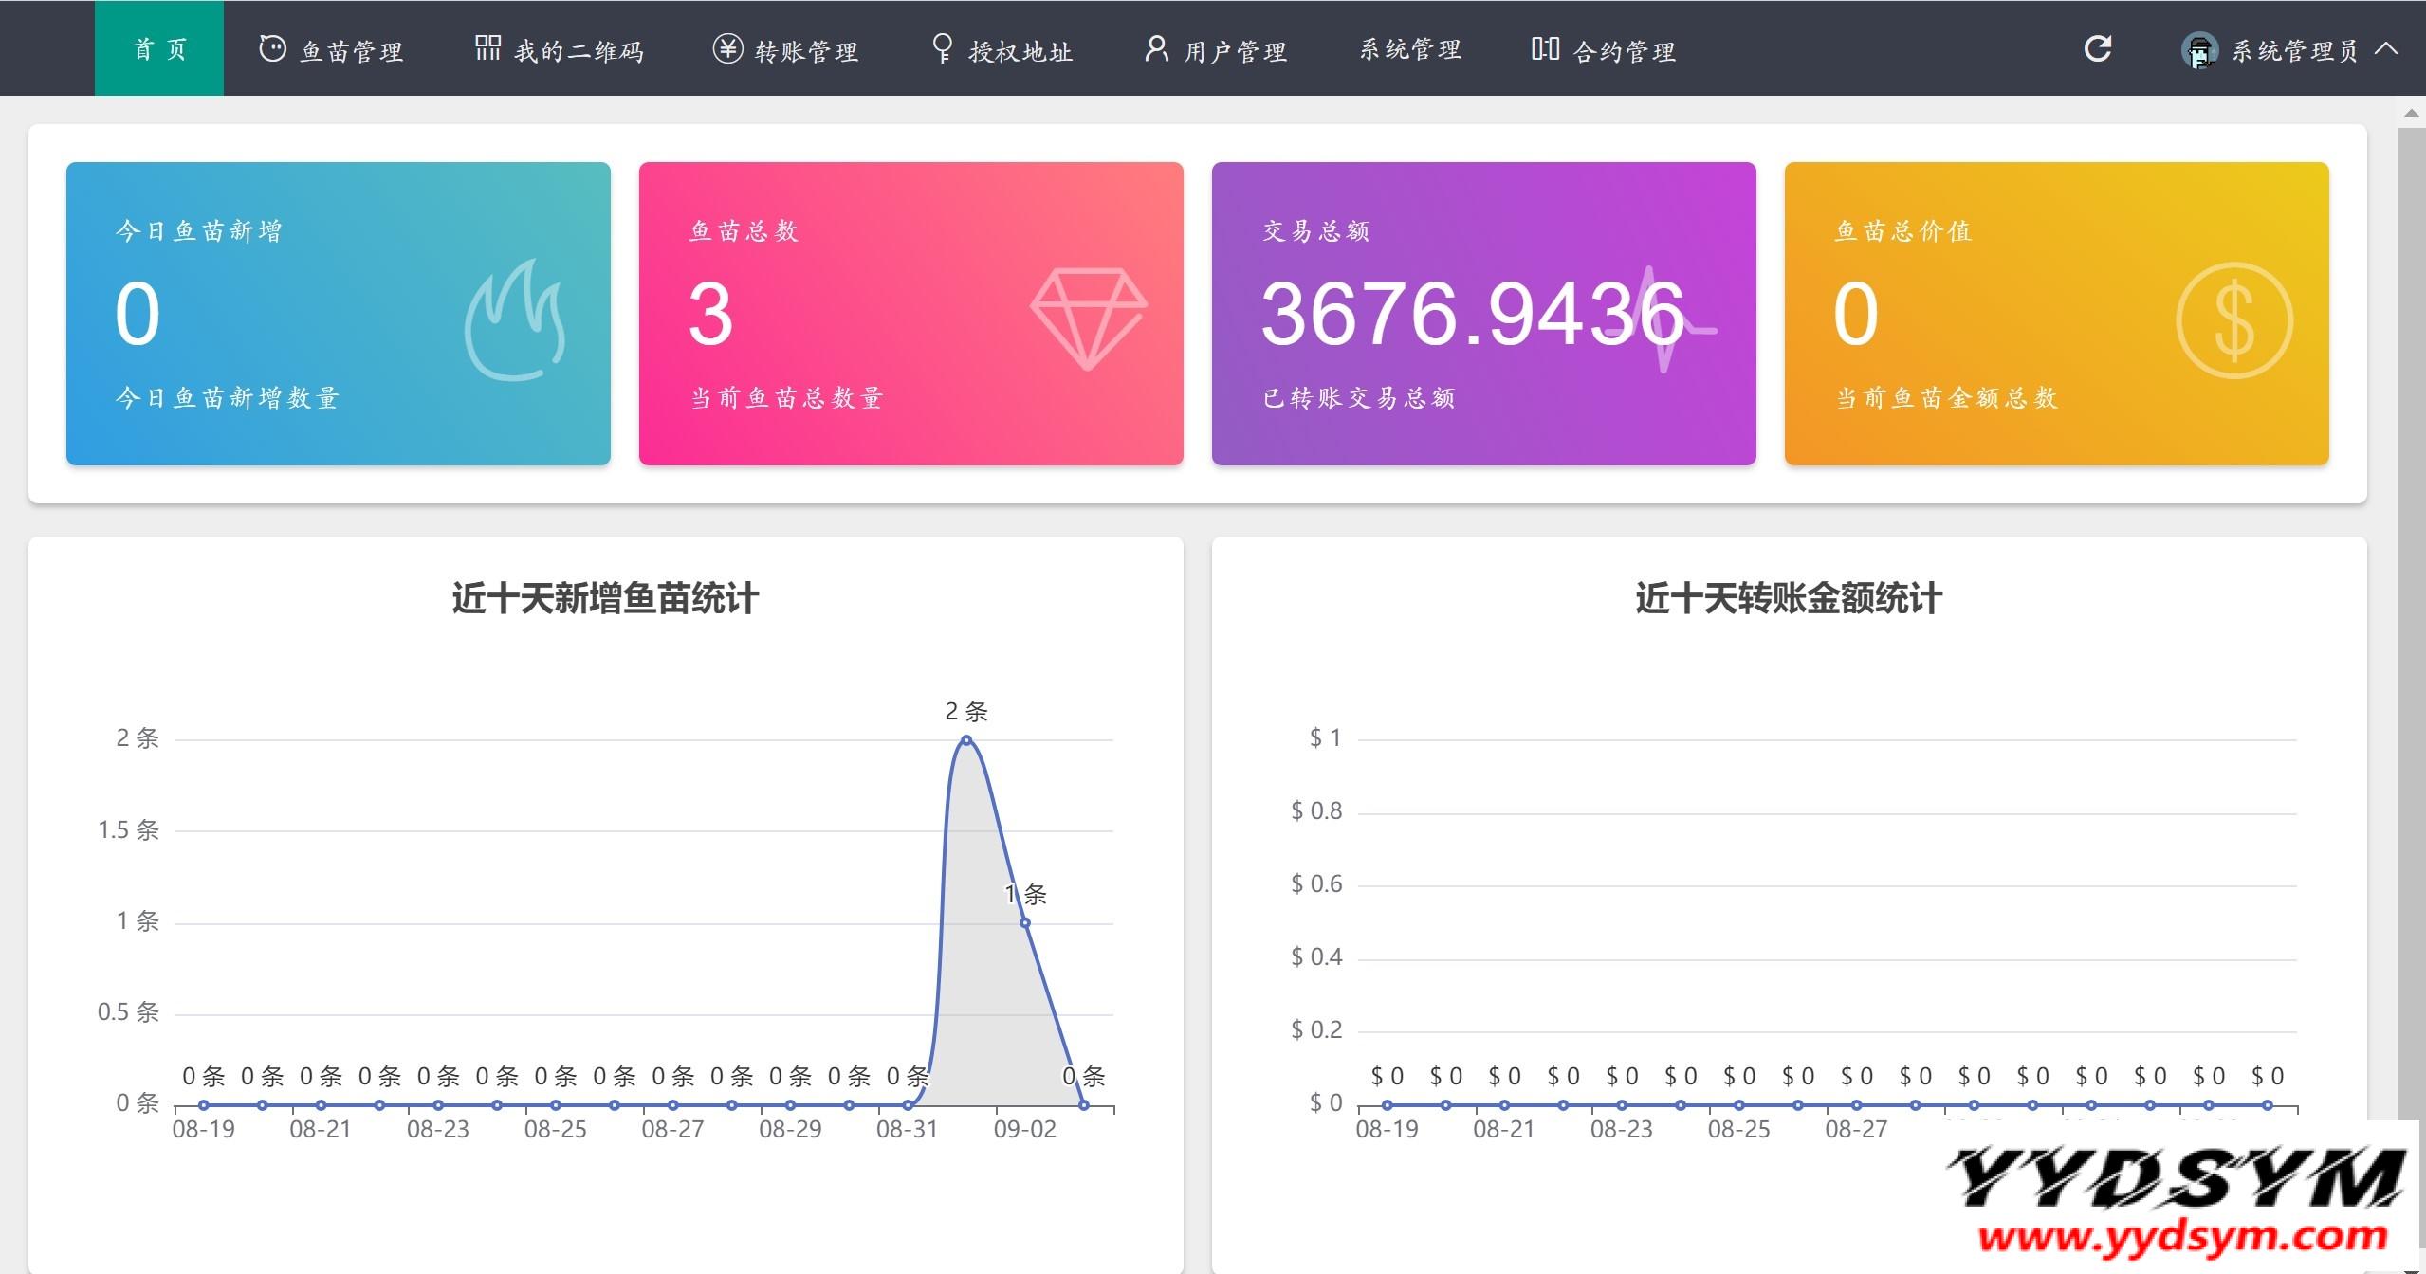Click the 2 条 peak data point
2426x1274 pixels.
click(x=966, y=740)
